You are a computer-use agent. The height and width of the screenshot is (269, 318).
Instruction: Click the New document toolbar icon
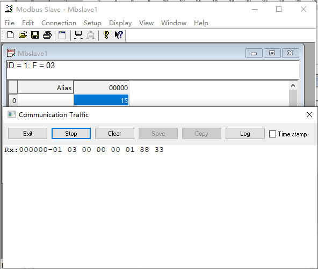tap(11, 35)
